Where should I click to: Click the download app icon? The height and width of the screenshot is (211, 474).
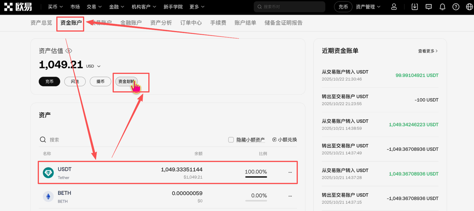pyautogui.click(x=414, y=7)
